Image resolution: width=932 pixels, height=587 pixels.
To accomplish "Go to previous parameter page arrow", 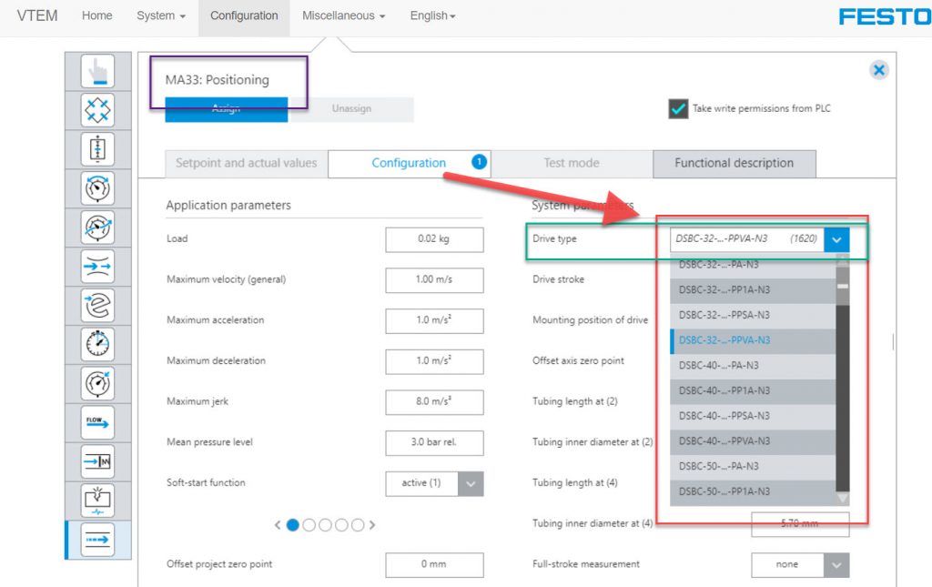I will pyautogui.click(x=278, y=525).
